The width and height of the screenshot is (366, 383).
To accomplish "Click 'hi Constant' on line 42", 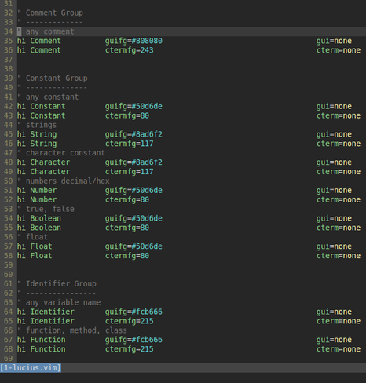I will pyautogui.click(x=41, y=107).
